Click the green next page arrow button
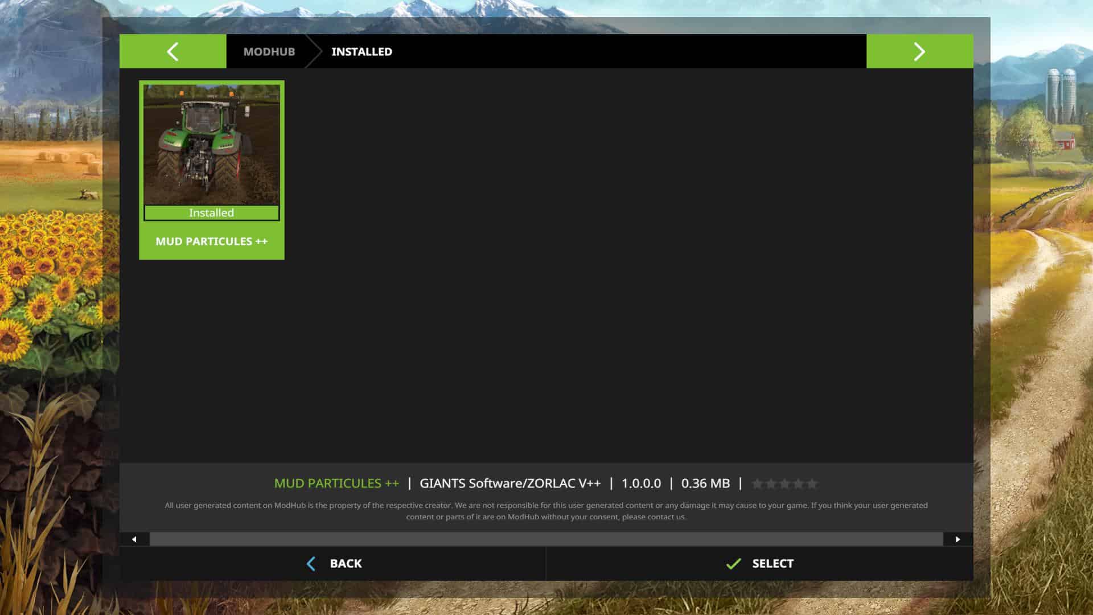 pyautogui.click(x=919, y=51)
